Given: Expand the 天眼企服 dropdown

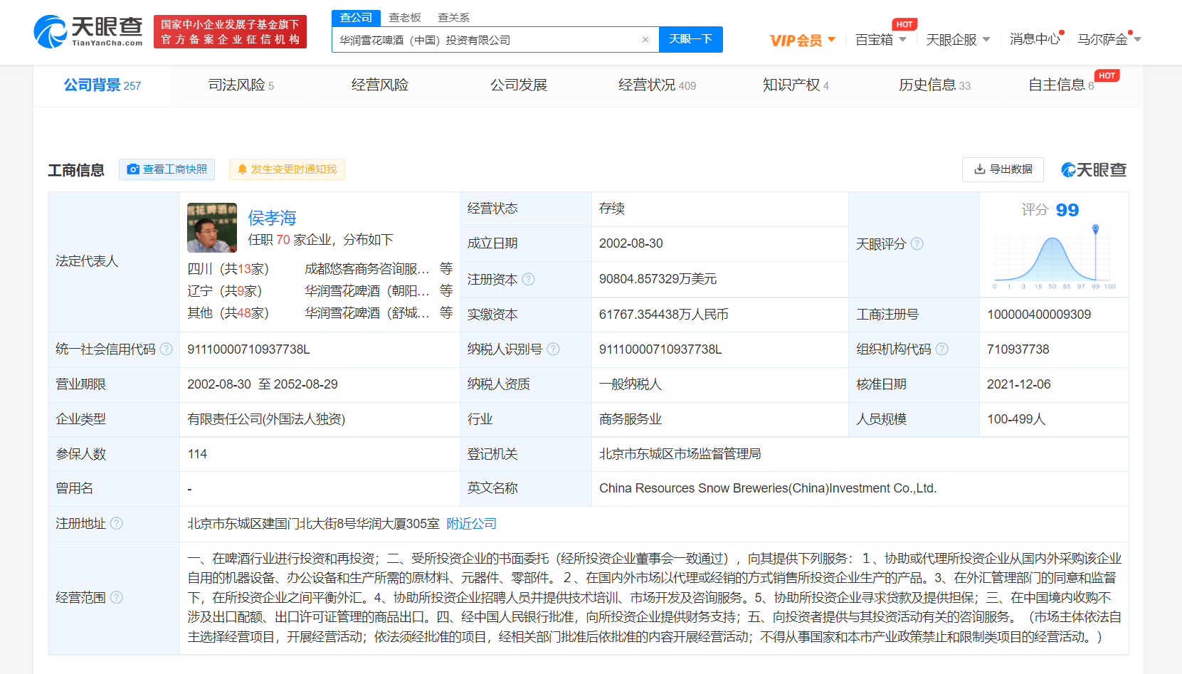Looking at the screenshot, I should coord(957,40).
